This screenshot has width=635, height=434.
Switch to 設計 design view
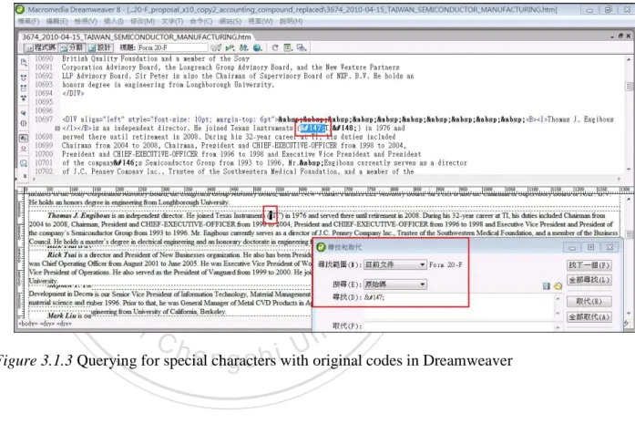(99, 47)
